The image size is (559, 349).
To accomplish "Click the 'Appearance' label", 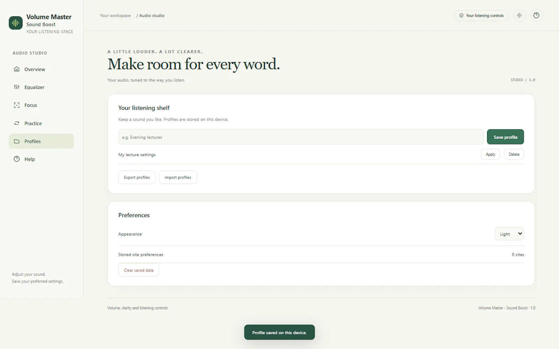I will pyautogui.click(x=130, y=234).
